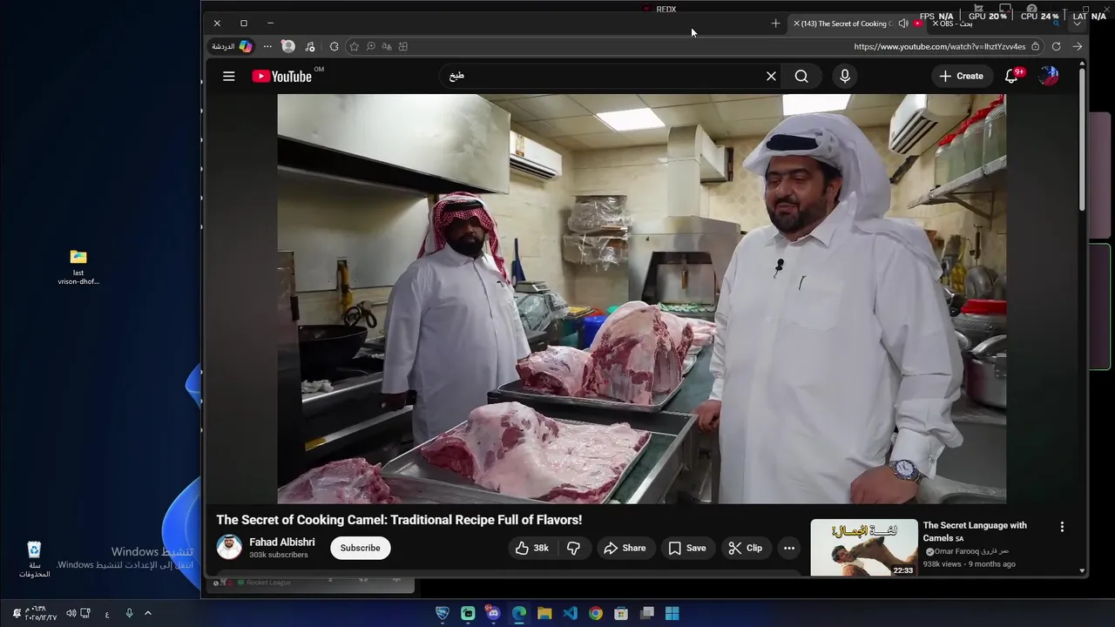Open the Copilot chat button
Viewport: 1115px width, 627px height.
232,46
